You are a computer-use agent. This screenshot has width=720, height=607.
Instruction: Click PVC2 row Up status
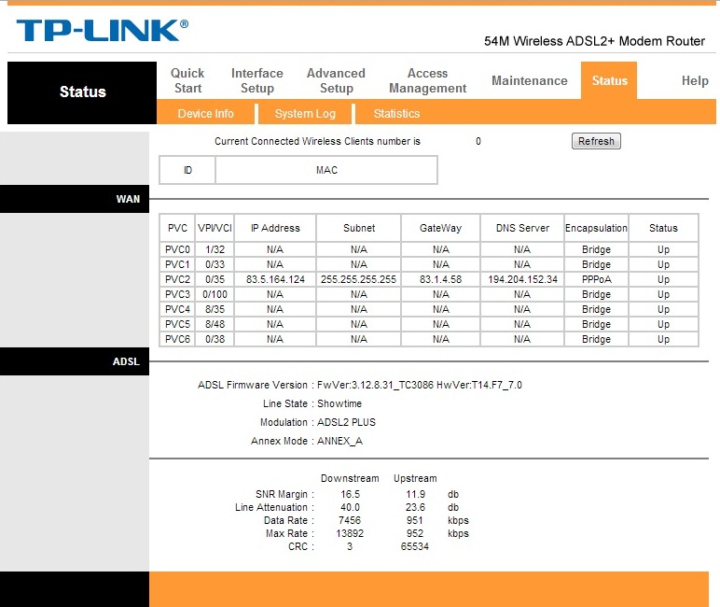pyautogui.click(x=663, y=279)
